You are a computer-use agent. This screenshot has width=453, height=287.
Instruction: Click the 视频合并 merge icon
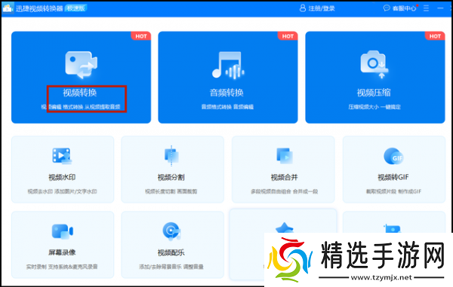285,156
